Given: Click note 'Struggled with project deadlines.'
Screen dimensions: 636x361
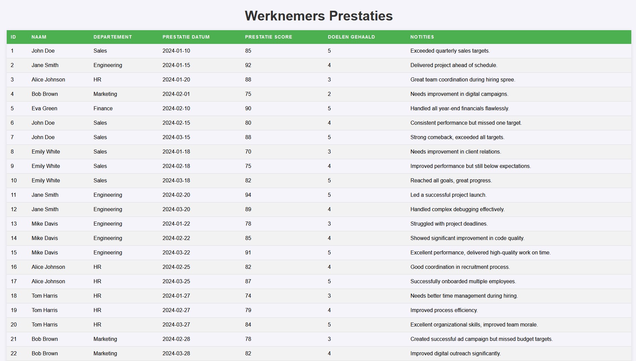Looking at the screenshot, I should coord(449,224).
